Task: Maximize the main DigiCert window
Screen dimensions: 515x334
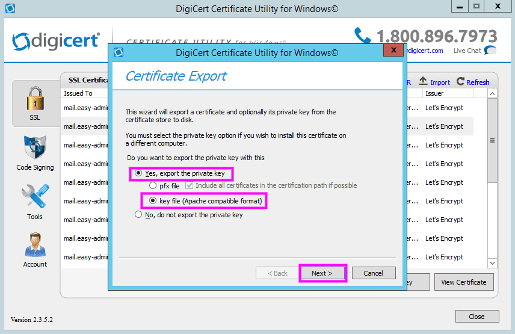Action: (476, 6)
